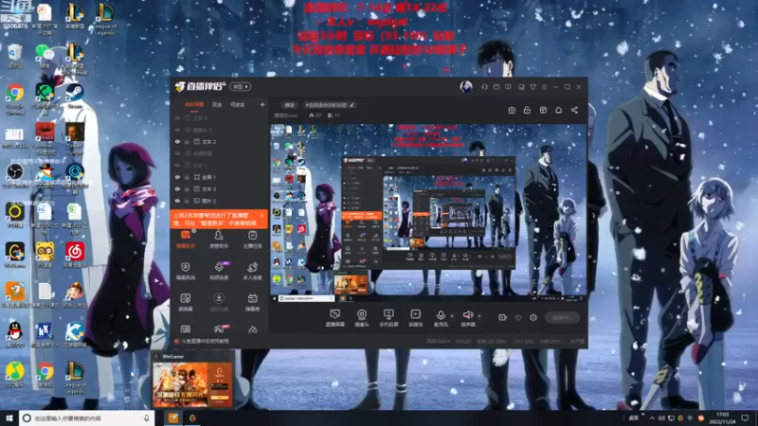
Task: Open the funnel filter icon menu
Action: click(532, 87)
